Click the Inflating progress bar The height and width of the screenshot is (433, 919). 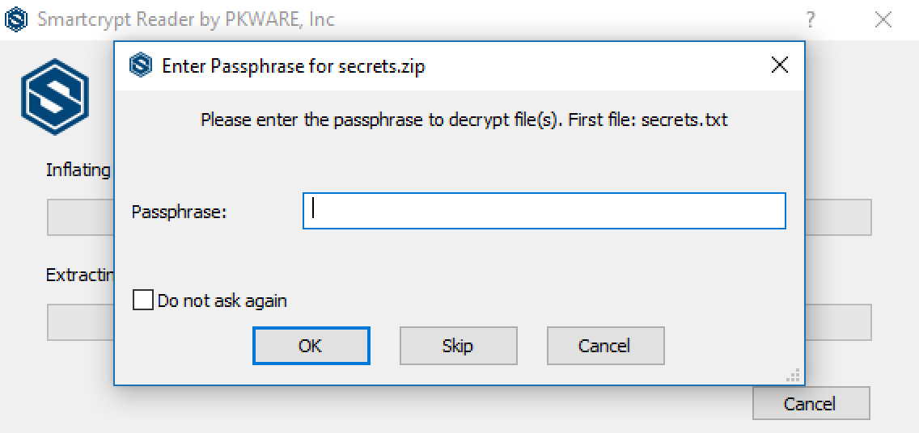click(837, 217)
